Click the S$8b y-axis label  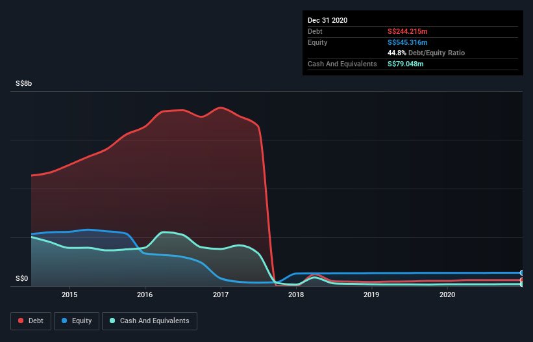coord(24,84)
